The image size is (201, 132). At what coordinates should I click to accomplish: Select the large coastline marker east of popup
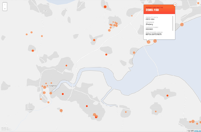(182, 25)
